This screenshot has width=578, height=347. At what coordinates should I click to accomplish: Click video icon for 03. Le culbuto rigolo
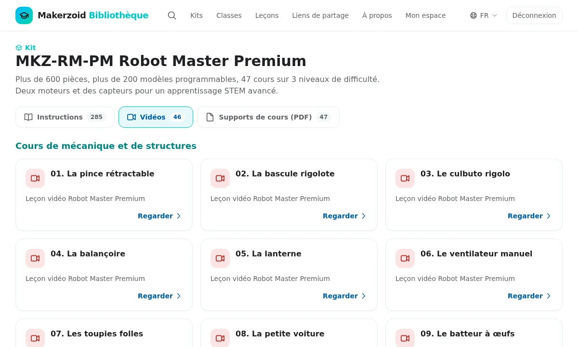tap(405, 178)
